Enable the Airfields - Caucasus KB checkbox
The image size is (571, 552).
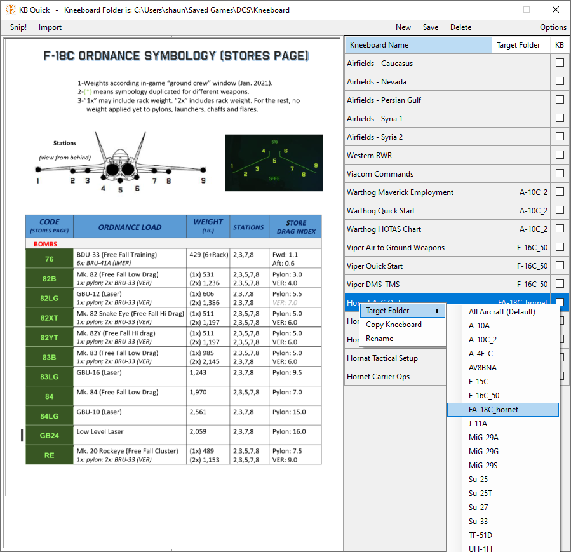point(560,63)
